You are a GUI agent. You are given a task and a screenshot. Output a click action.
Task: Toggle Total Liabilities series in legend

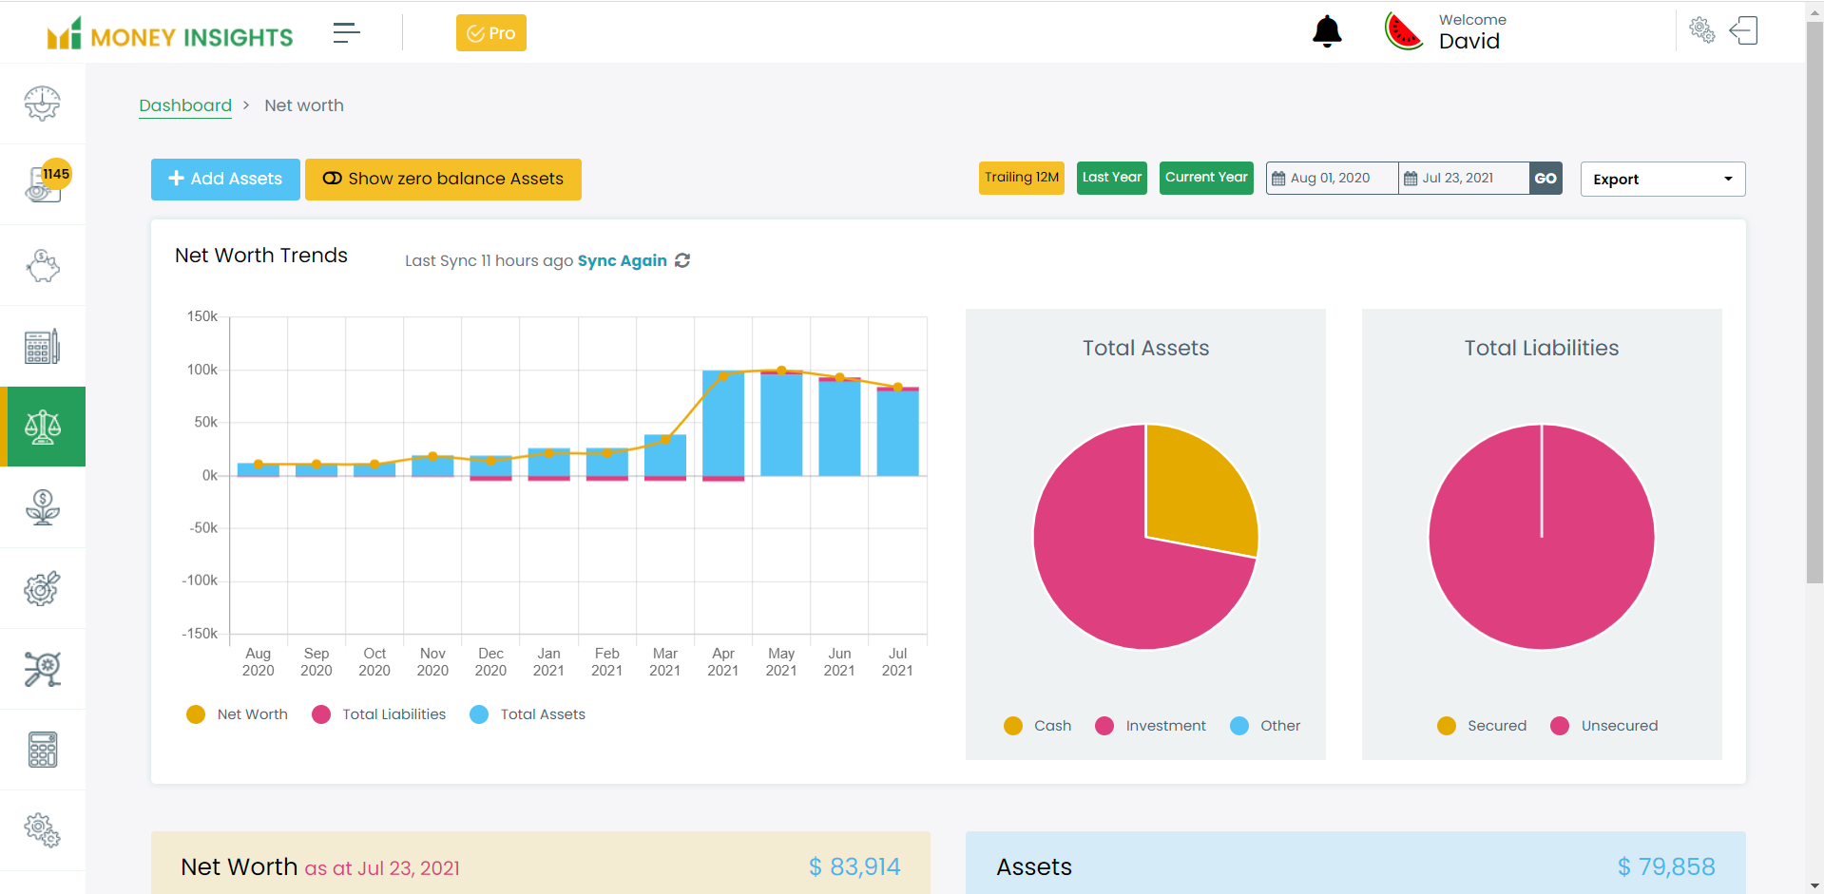pyautogui.click(x=379, y=714)
